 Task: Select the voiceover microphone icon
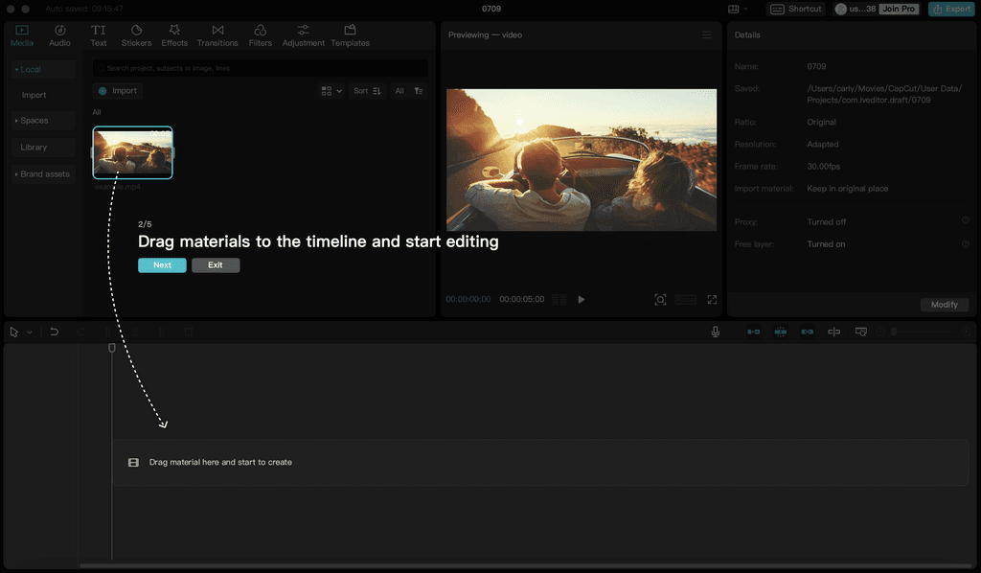717,331
